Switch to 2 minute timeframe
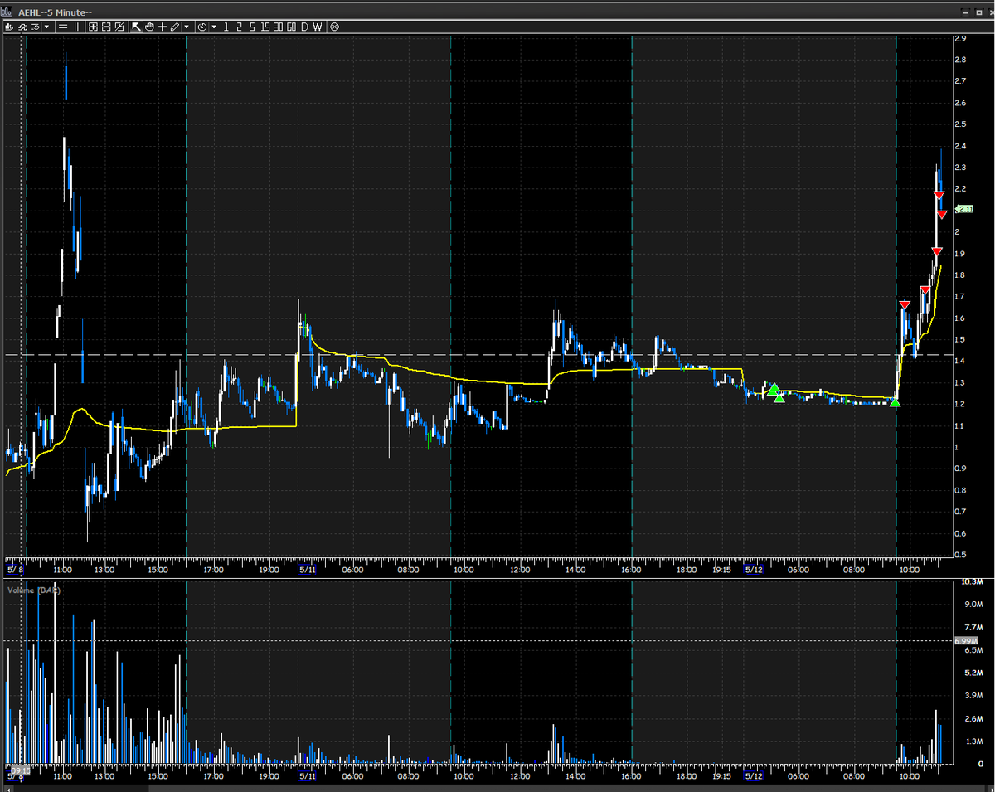The image size is (995, 792). [x=239, y=27]
